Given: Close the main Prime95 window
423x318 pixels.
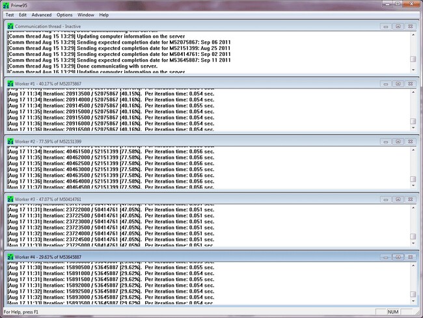Looking at the screenshot, I should pyautogui.click(x=412, y=3).
